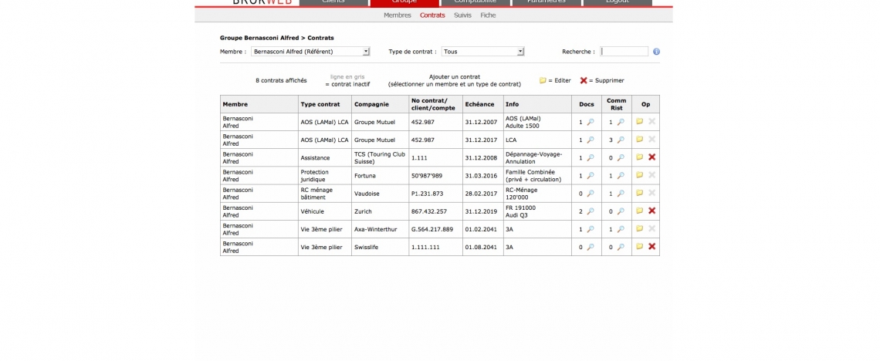Switch to the Membres tab
Image resolution: width=880 pixels, height=361 pixels.
398,15
